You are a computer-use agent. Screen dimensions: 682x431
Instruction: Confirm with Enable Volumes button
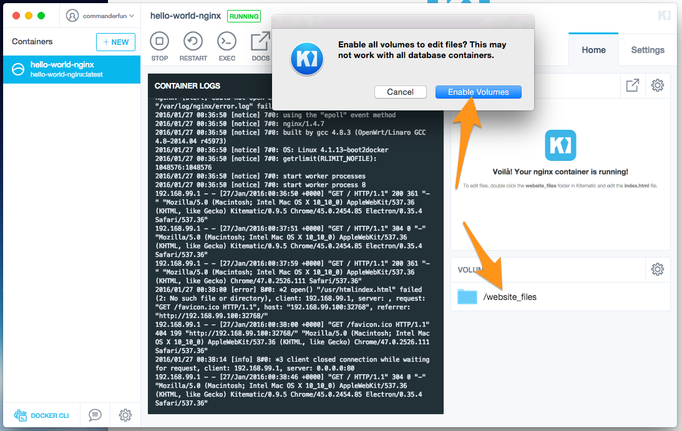point(479,92)
